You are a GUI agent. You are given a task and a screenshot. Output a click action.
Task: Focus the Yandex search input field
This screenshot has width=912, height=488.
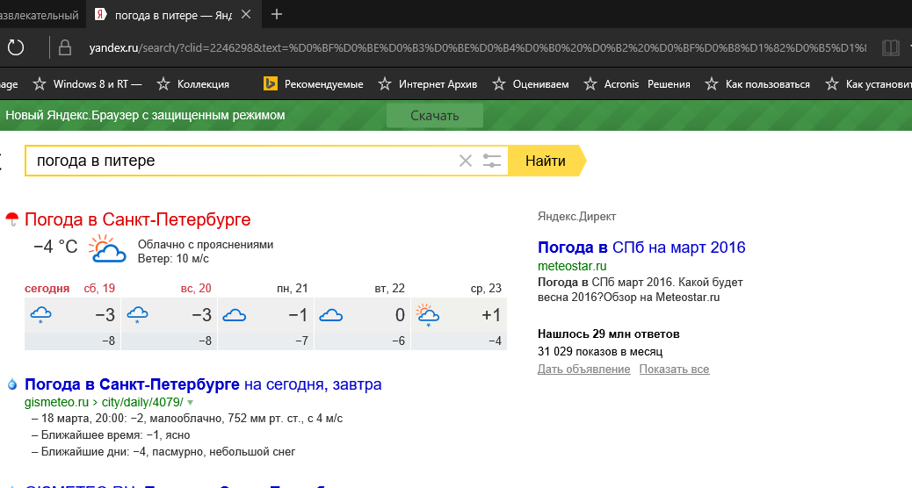(x=242, y=161)
